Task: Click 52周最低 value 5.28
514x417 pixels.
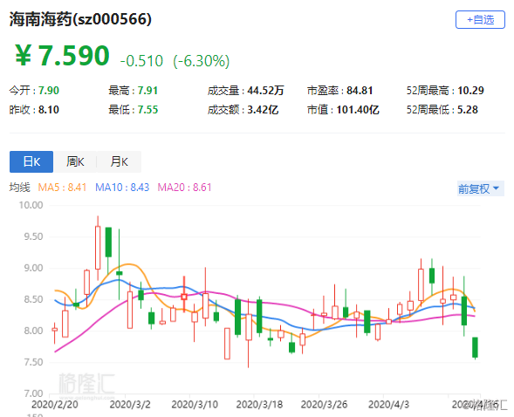Action: click(x=468, y=110)
